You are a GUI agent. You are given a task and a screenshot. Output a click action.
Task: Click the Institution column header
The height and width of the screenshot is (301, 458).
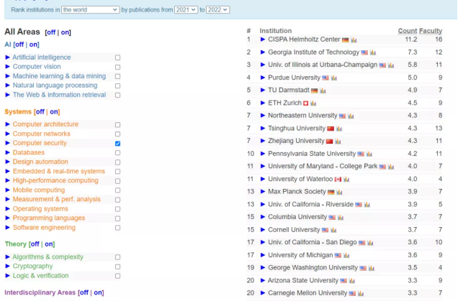click(275, 31)
